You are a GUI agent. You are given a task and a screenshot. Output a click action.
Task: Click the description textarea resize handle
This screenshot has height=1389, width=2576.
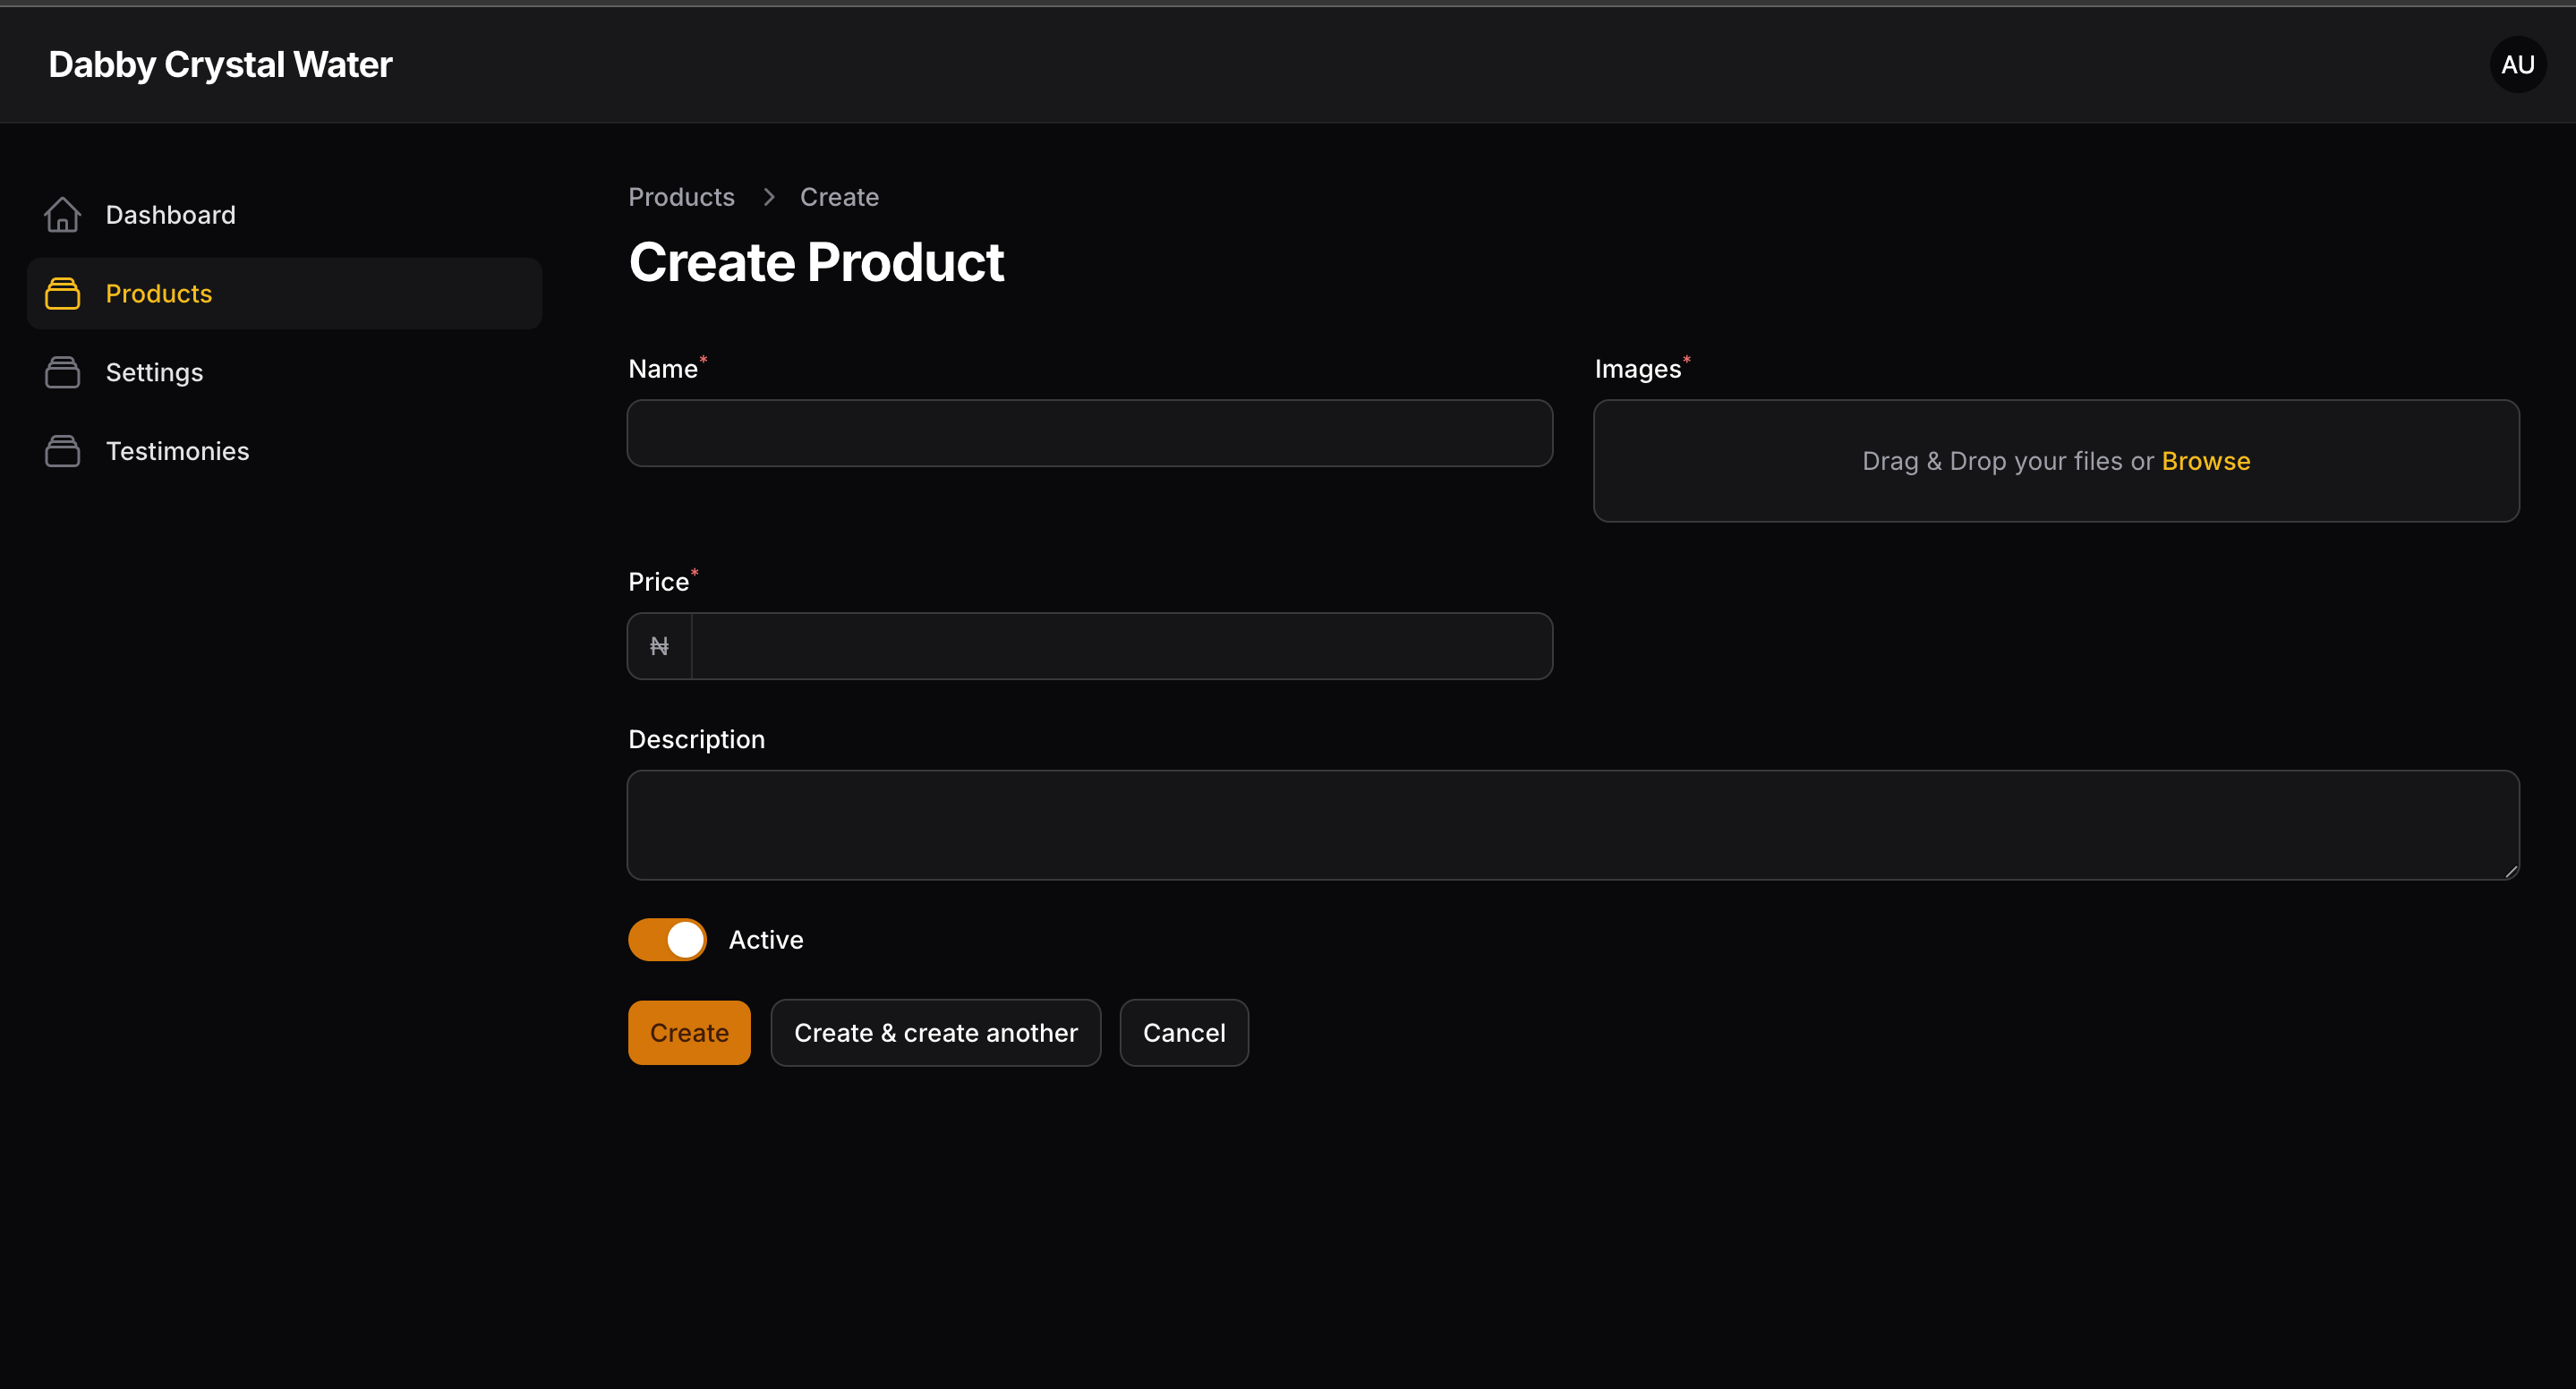(x=2510, y=871)
